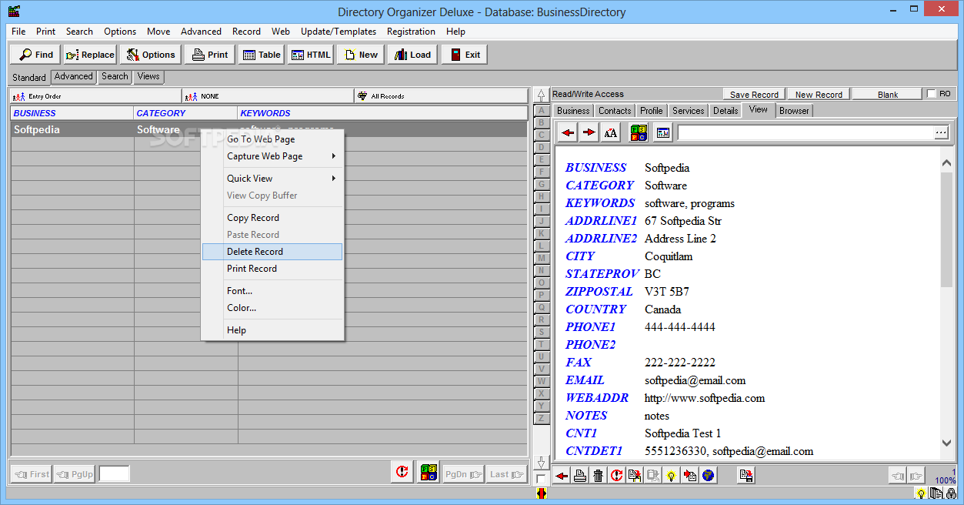This screenshot has height=505, width=964.
Task: Click the window layout icon in View toolbar
Action: (663, 132)
